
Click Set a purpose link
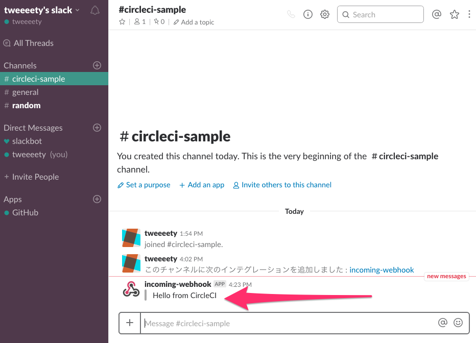pos(144,185)
